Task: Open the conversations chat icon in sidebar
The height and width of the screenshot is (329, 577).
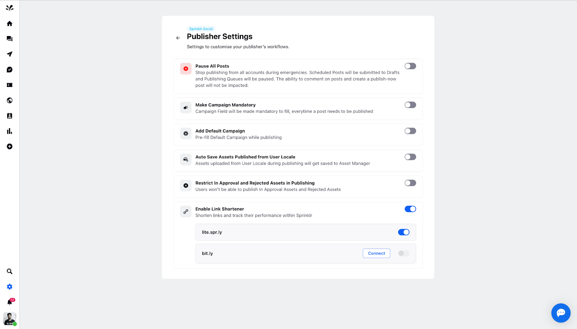Action: (10, 39)
